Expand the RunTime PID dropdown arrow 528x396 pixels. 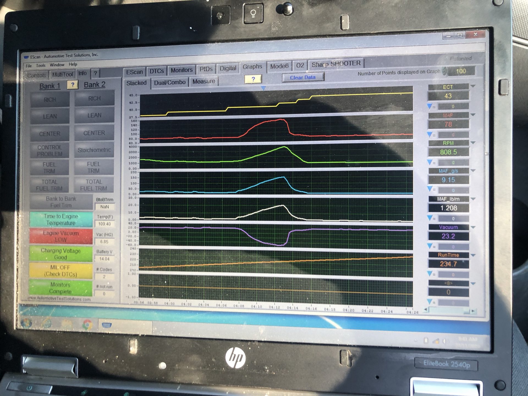(473, 255)
